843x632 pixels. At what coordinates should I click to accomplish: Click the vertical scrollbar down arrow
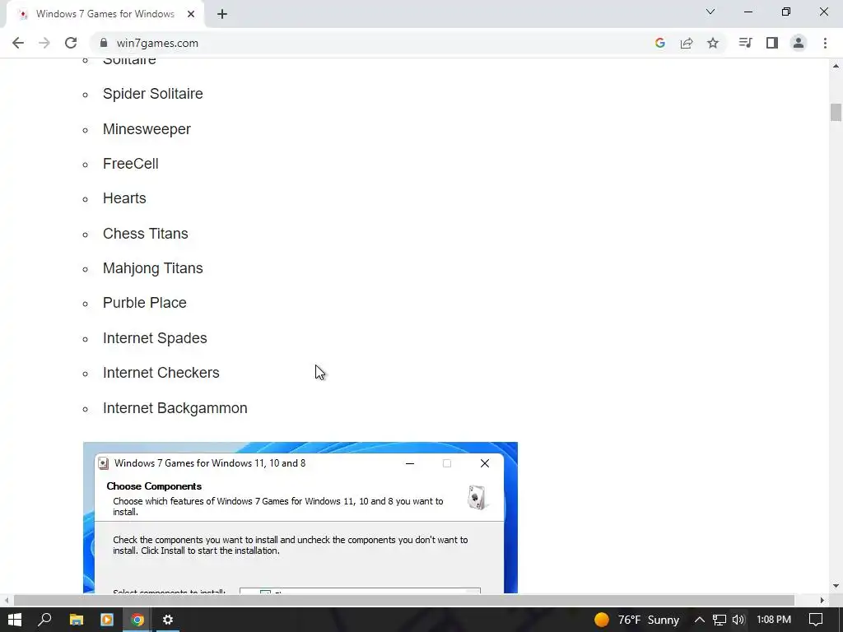coord(836,586)
